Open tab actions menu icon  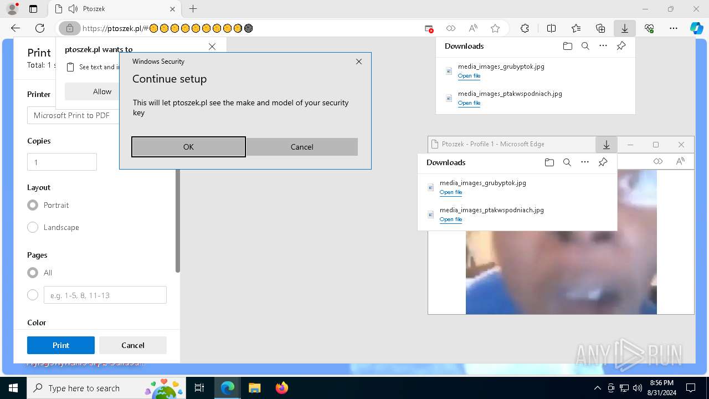coord(33,9)
